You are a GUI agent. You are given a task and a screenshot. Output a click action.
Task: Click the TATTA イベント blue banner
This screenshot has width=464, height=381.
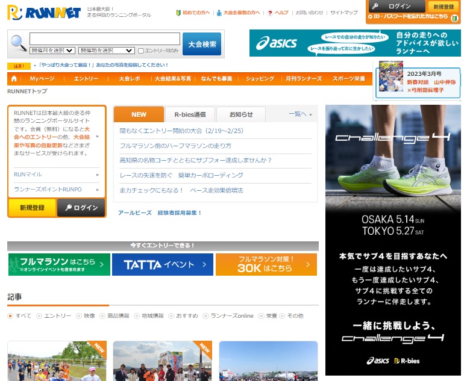163,265
